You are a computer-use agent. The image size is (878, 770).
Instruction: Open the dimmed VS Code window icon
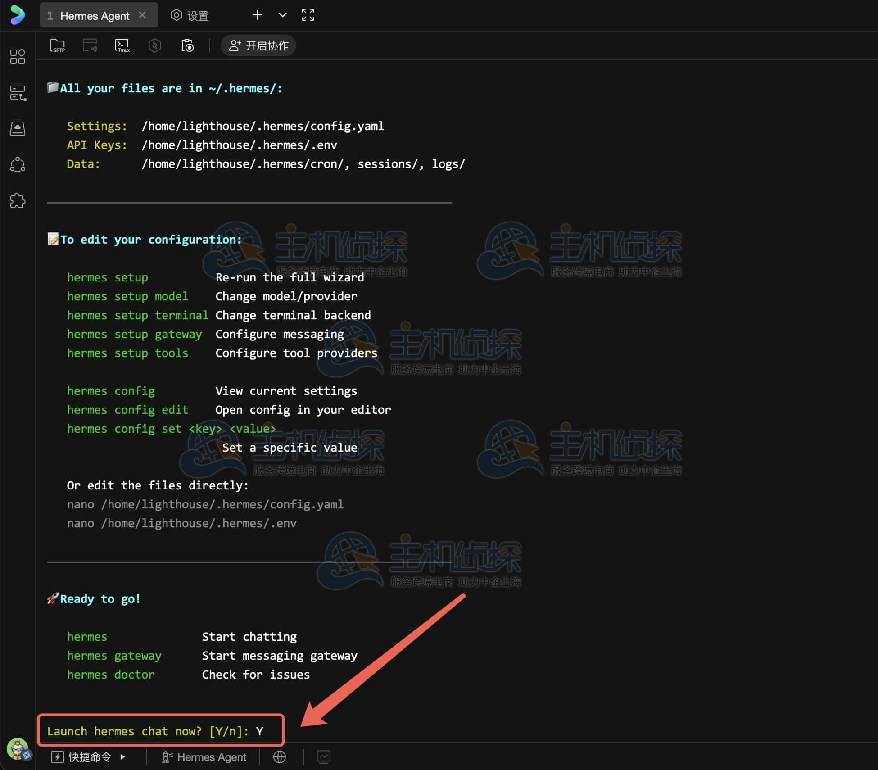(x=90, y=45)
